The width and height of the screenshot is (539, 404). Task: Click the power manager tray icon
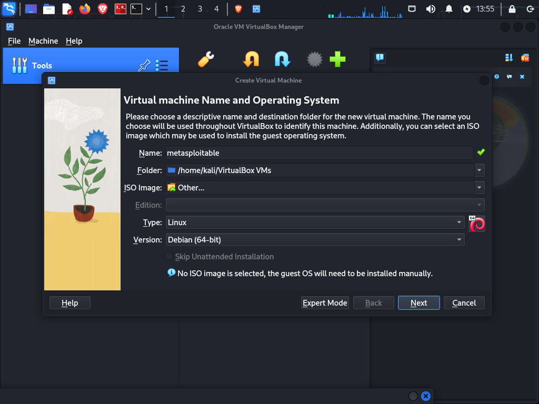point(466,9)
